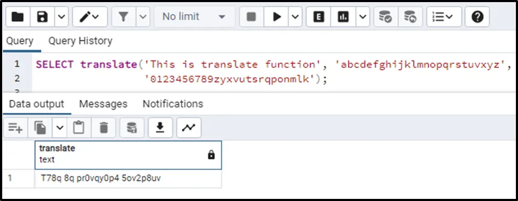Run the query with the play button
Screen dimensions: 518x201
point(276,17)
